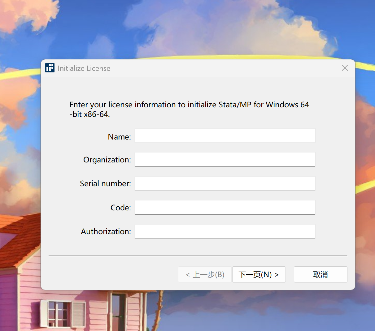
Task: Select the Organization text box
Action: (225, 160)
